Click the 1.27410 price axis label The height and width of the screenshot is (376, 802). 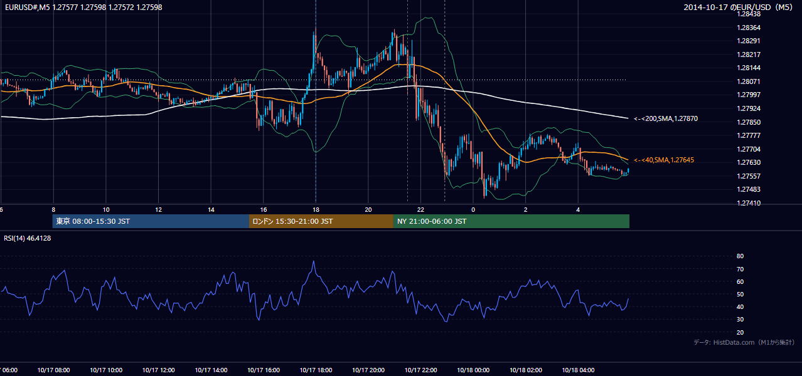tap(750, 203)
